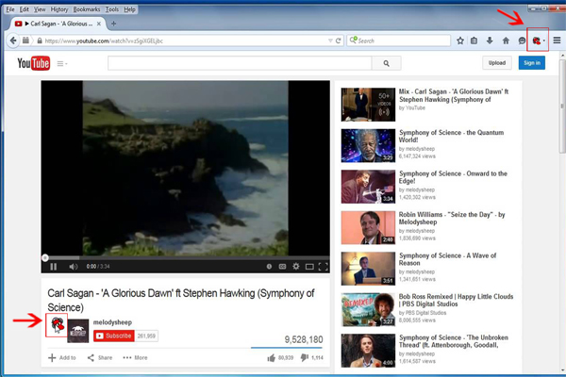566x377 pixels.
Task: Open the Bookmarks menu
Action: tap(87, 9)
